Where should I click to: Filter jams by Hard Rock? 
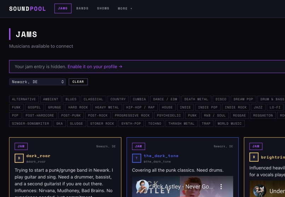pyautogui.click(x=78, y=107)
